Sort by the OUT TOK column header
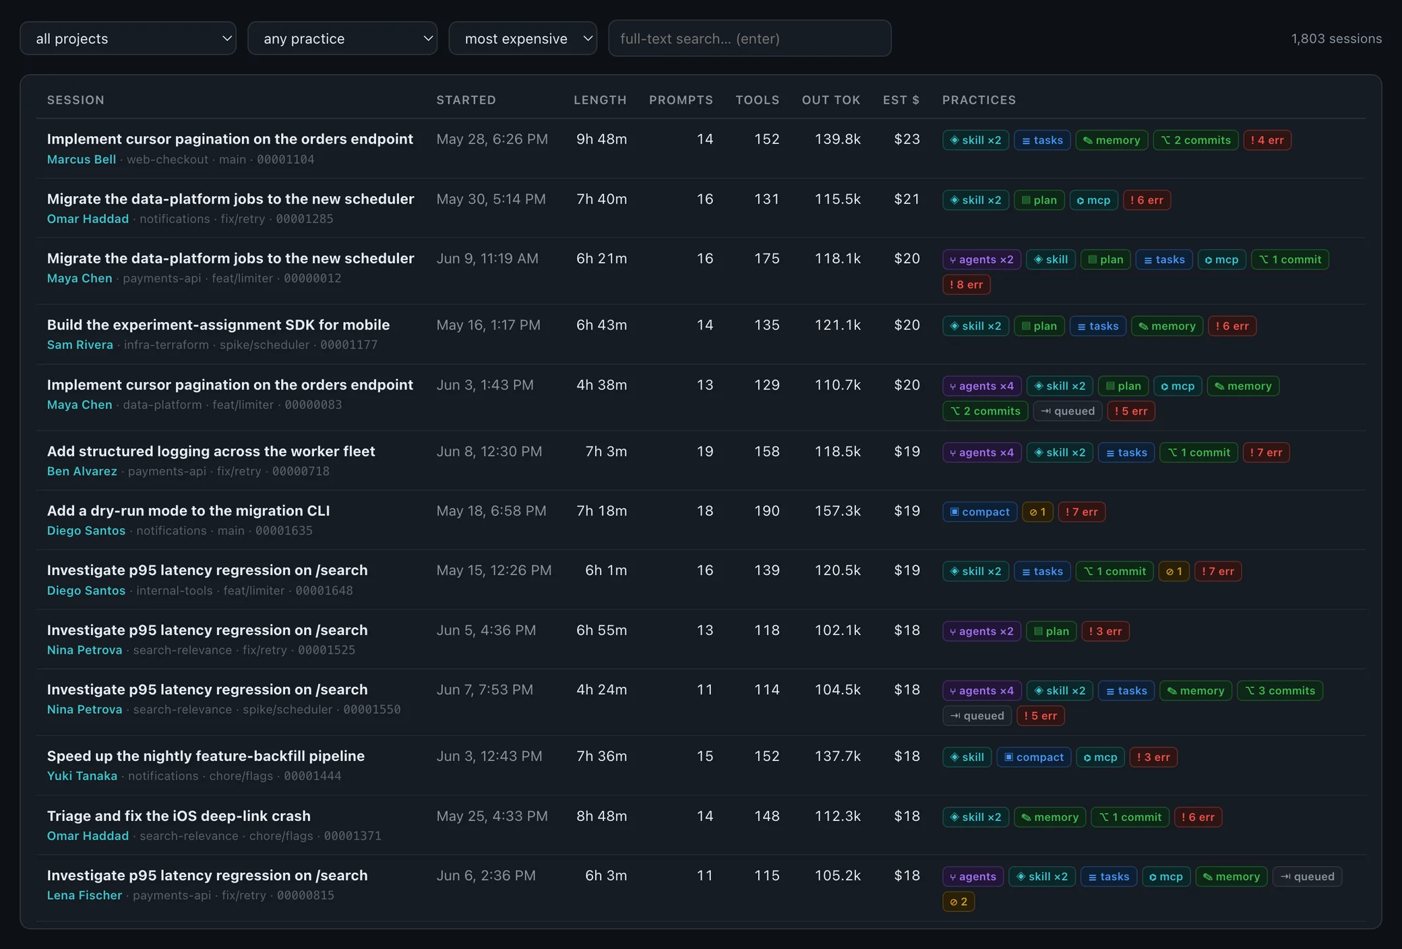Screen dimensions: 1402x949 point(831,100)
